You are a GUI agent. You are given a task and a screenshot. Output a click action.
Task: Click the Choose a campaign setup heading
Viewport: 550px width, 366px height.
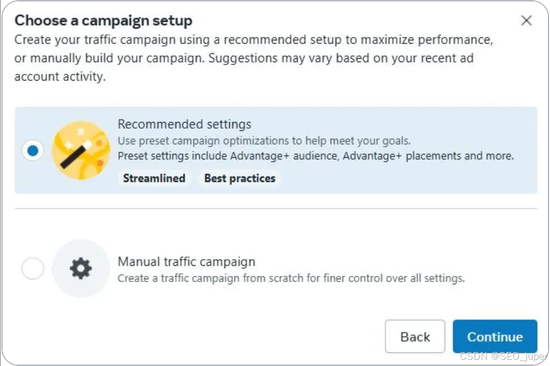point(104,21)
